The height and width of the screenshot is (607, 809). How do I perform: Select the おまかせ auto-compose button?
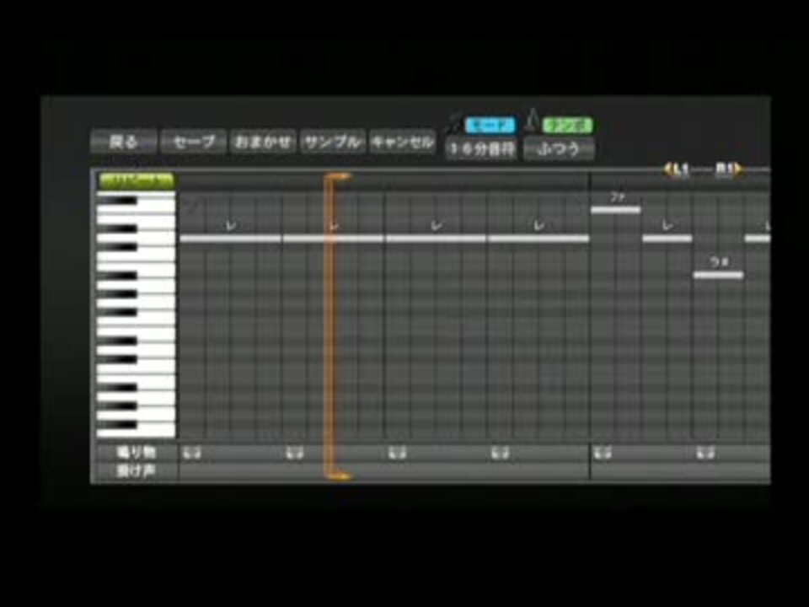click(263, 142)
